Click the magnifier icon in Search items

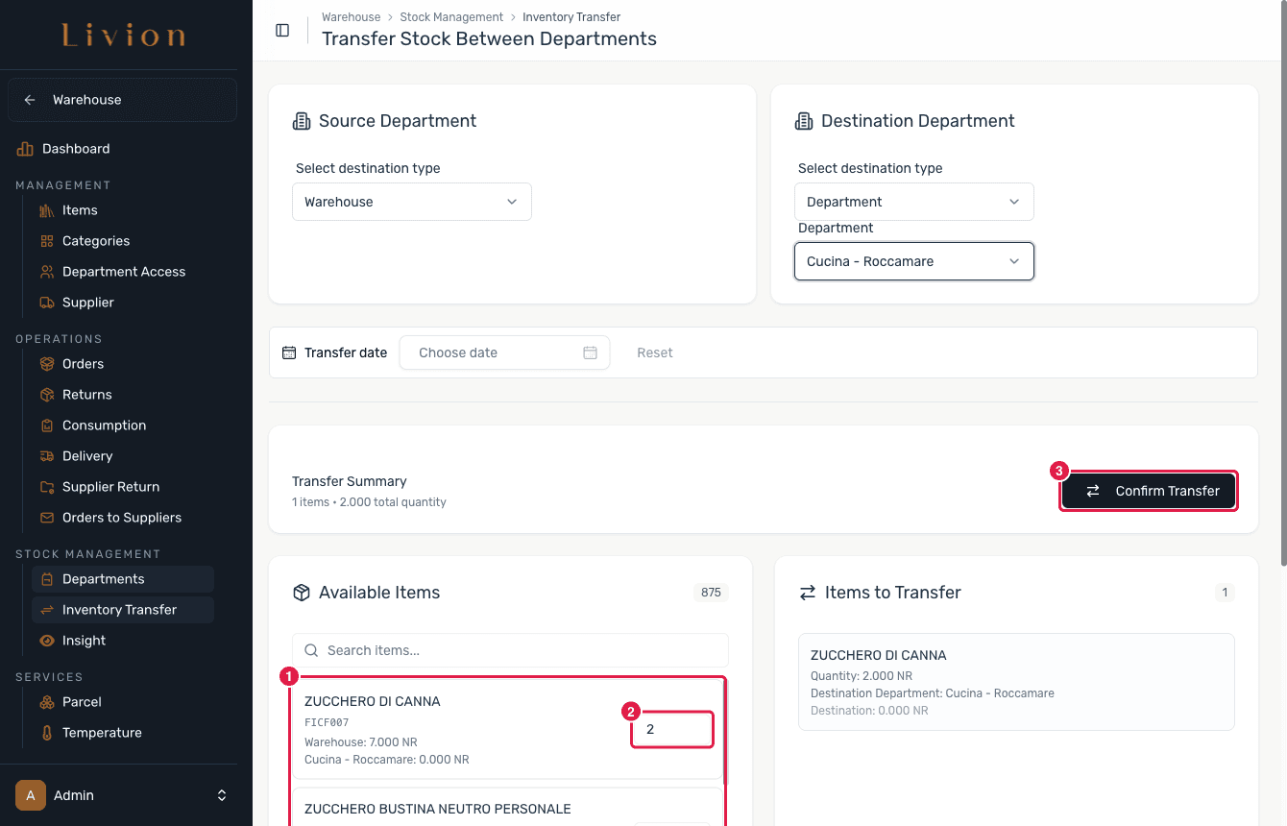coord(310,650)
